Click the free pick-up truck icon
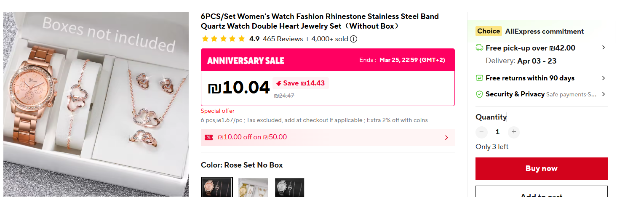This screenshot has height=197, width=617. [x=479, y=48]
